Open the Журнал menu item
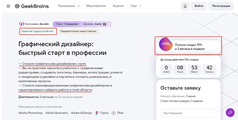The width and height of the screenshot is (238, 120). pos(118,6)
